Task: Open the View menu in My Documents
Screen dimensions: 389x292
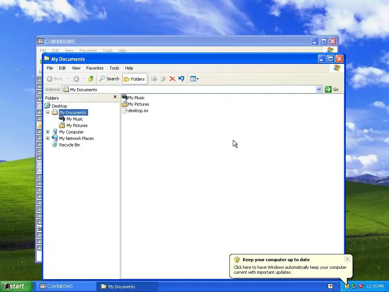Action: click(x=76, y=68)
